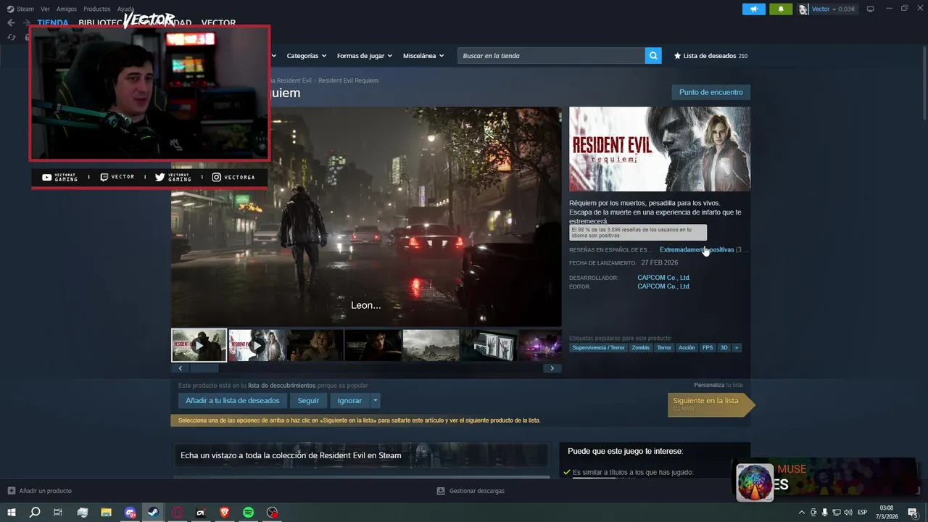Open the Productos menu
The width and height of the screenshot is (928, 522).
[97, 9]
